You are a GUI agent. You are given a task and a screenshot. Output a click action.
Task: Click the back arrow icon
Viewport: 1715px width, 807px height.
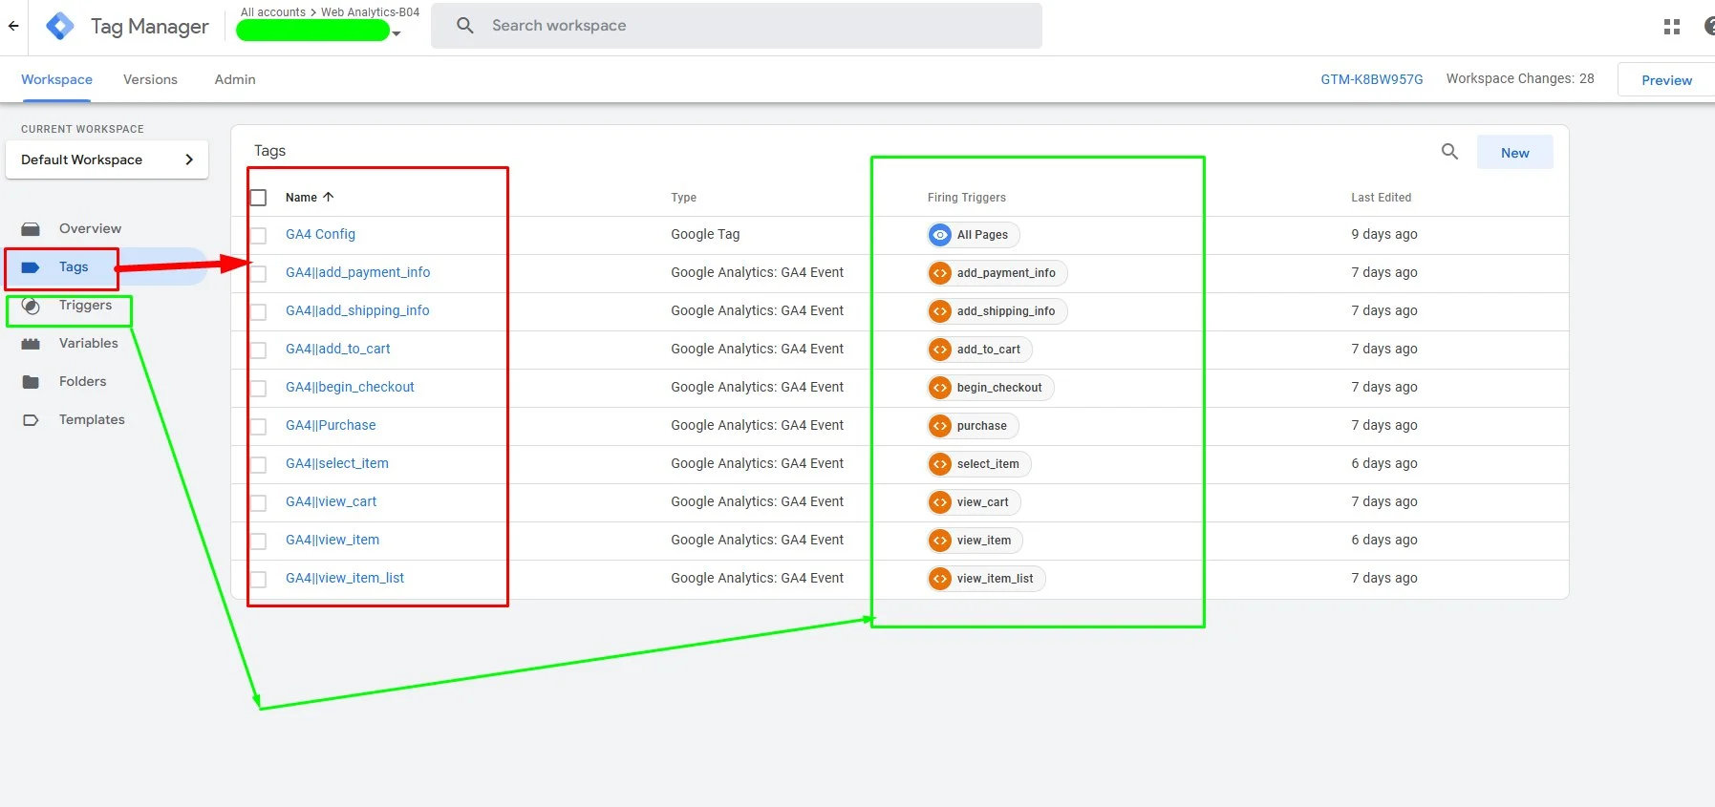tap(13, 26)
